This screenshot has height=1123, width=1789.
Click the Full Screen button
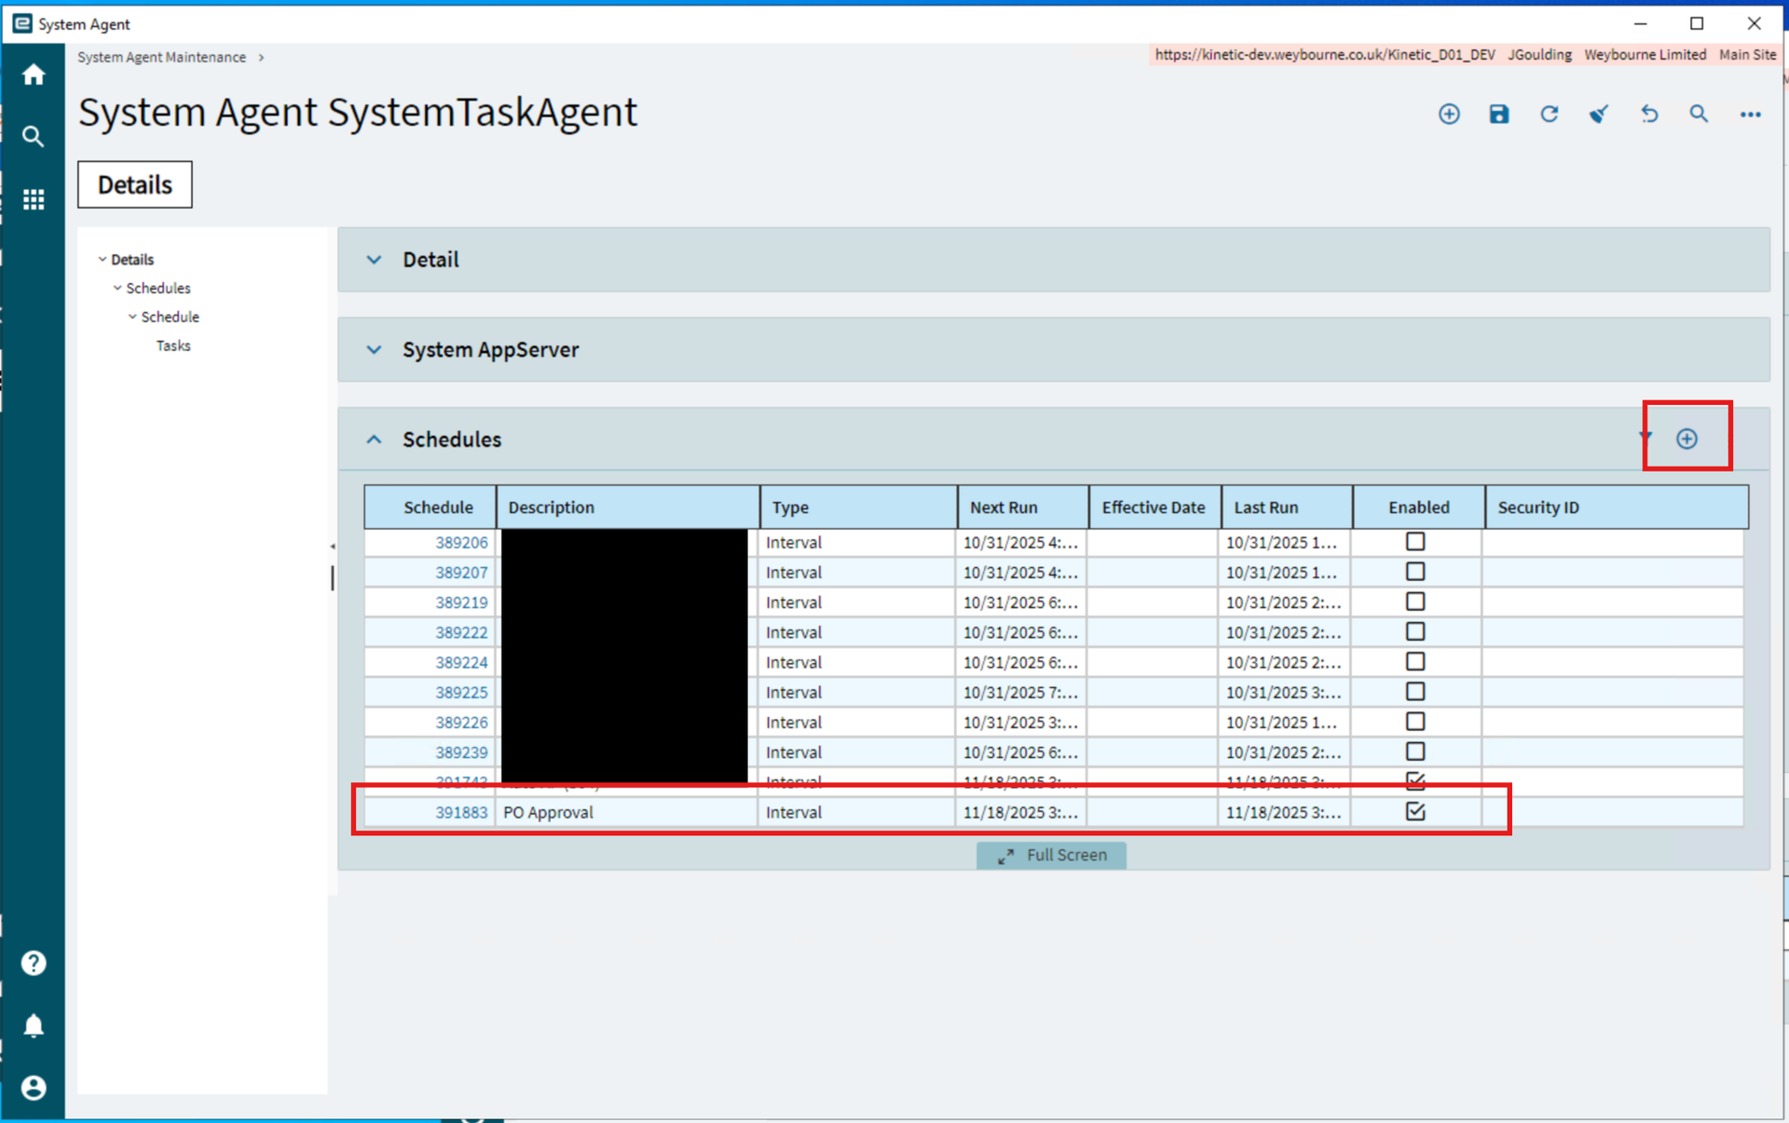pos(1052,855)
